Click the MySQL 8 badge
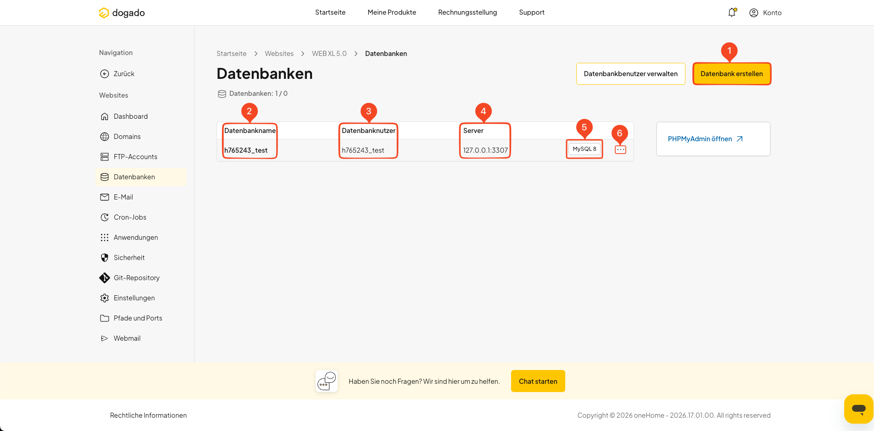The width and height of the screenshot is (874, 431). (585, 149)
